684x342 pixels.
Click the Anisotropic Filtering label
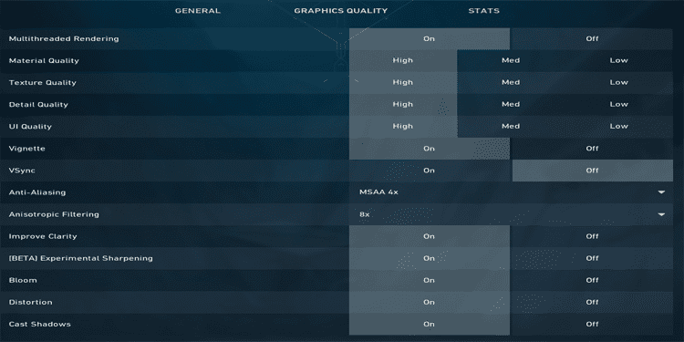click(x=54, y=214)
